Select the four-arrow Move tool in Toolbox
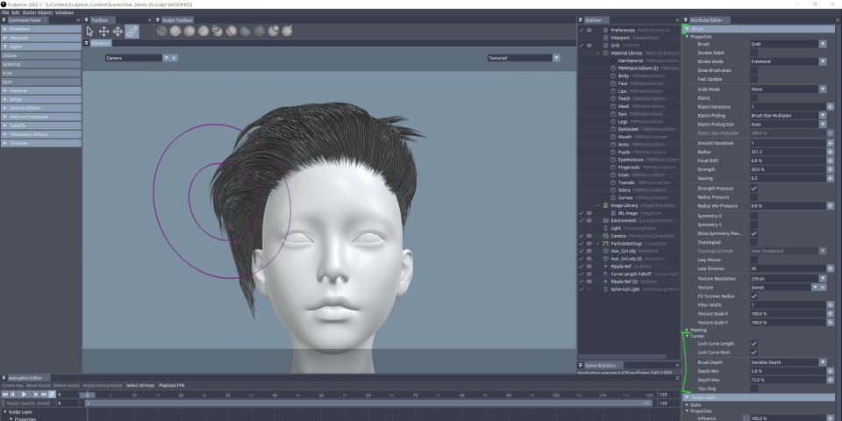Viewport: 842px width, 421px height. coord(104,31)
